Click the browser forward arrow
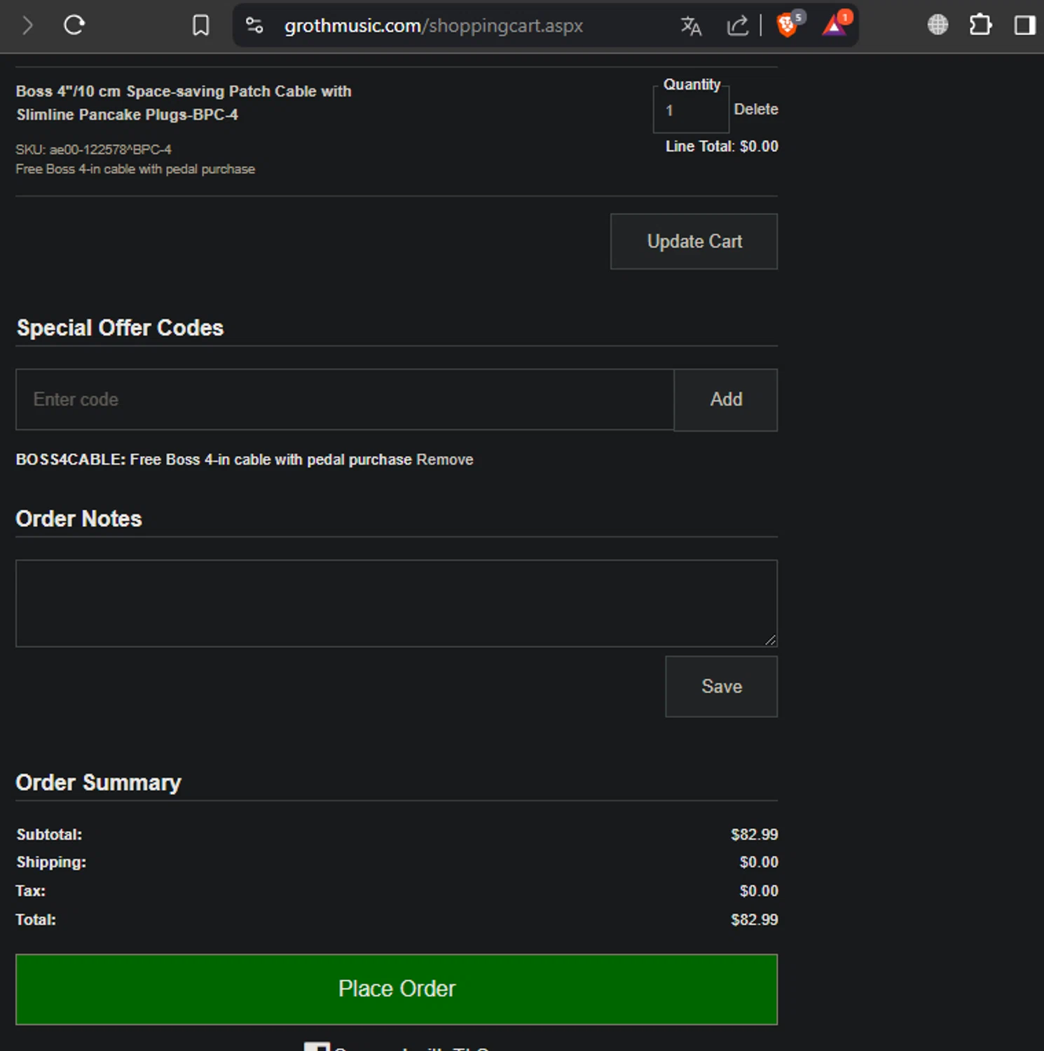This screenshot has height=1051, width=1044. (27, 26)
